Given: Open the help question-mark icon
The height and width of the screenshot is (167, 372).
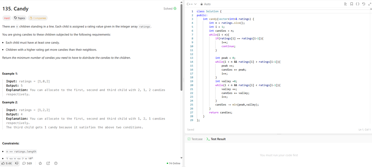Looking at the screenshot, I should (56, 163).
